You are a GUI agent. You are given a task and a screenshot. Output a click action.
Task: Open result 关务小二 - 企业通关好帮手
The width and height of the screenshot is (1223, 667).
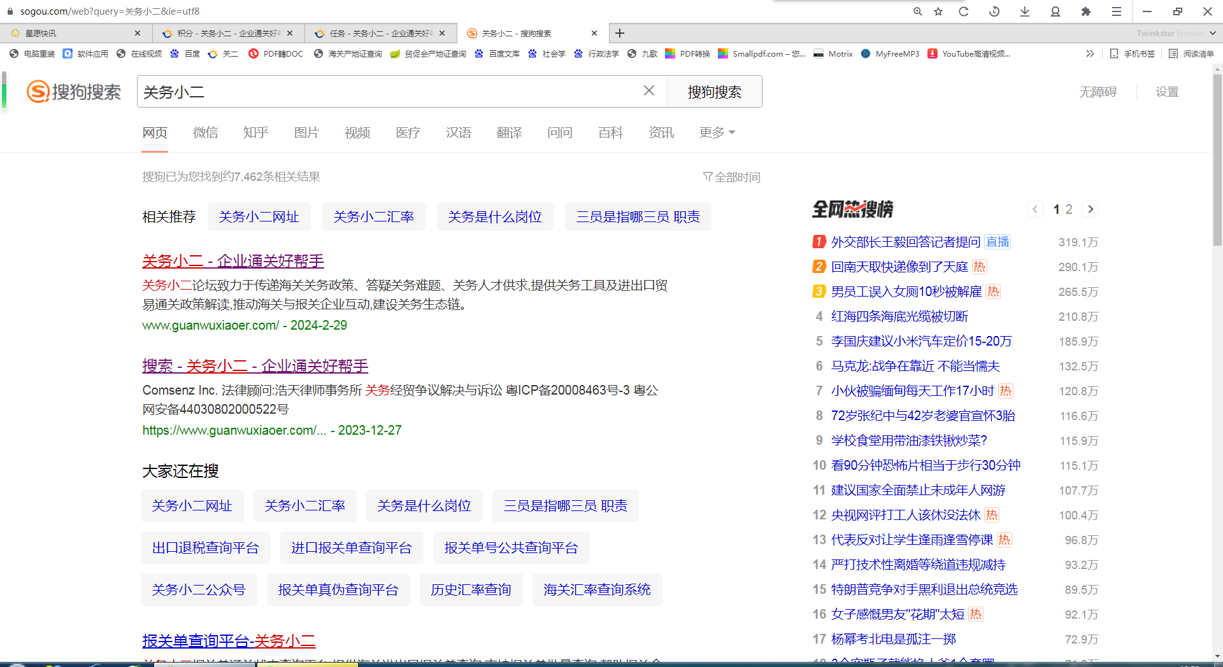233,261
